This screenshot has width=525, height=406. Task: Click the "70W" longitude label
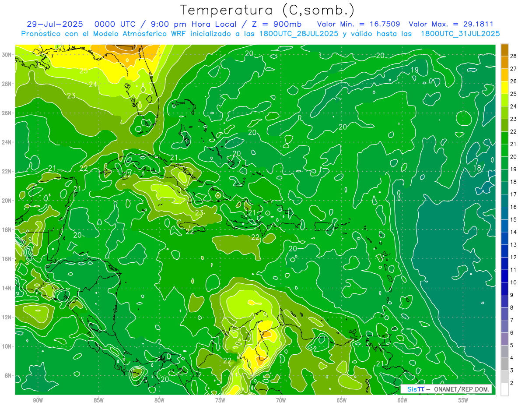pyautogui.click(x=281, y=400)
